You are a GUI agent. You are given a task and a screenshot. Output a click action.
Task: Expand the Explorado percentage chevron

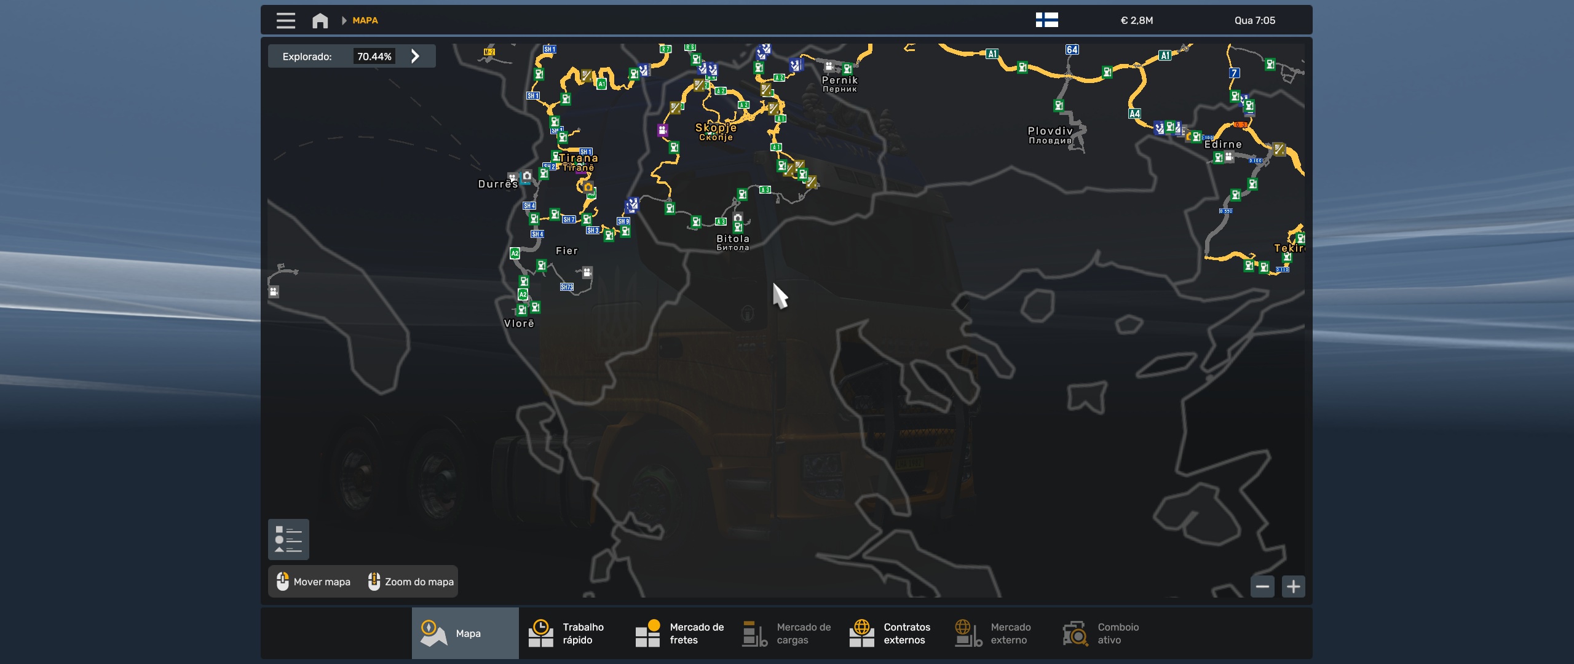click(x=416, y=57)
